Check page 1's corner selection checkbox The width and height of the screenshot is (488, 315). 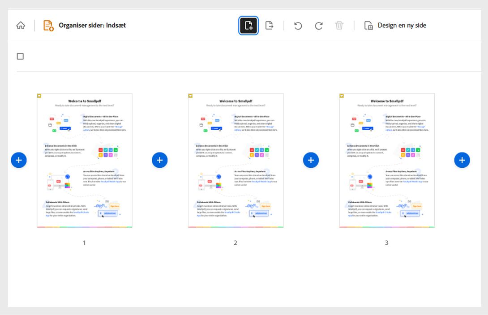[x=39, y=95]
